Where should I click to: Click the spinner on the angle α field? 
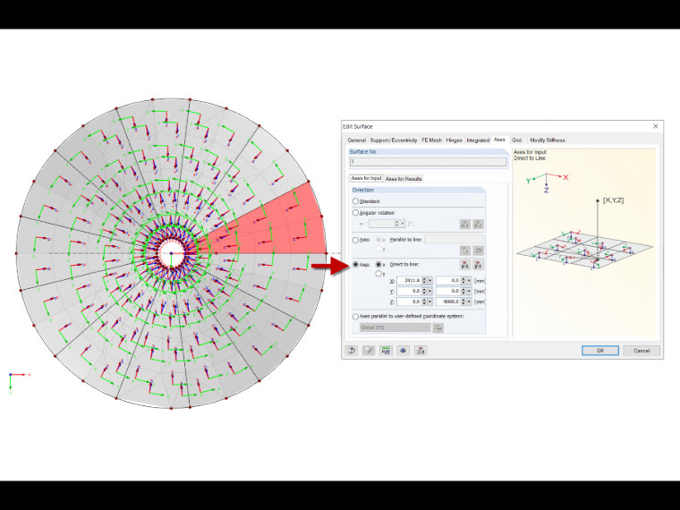click(x=396, y=224)
